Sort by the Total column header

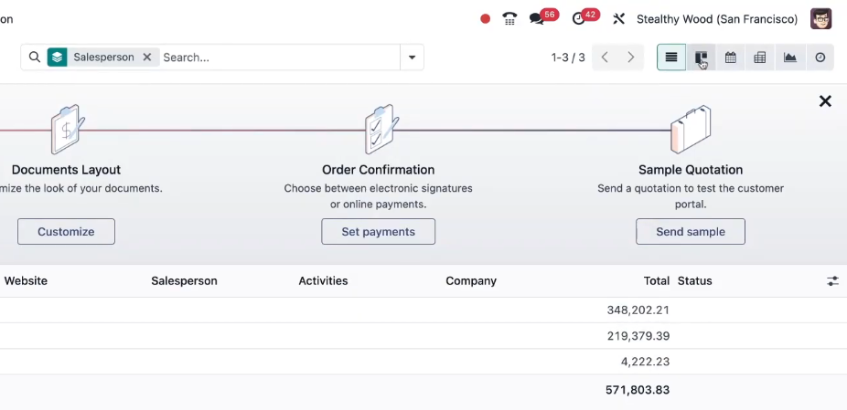[657, 281]
